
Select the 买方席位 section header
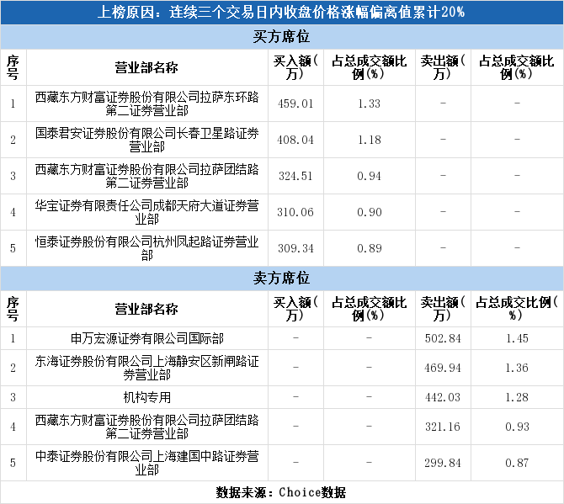pyautogui.click(x=282, y=37)
